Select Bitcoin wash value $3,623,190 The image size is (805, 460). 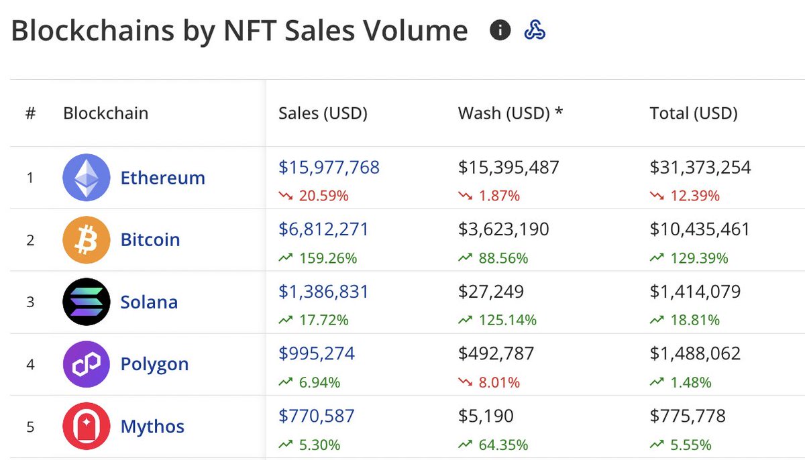[x=504, y=229]
